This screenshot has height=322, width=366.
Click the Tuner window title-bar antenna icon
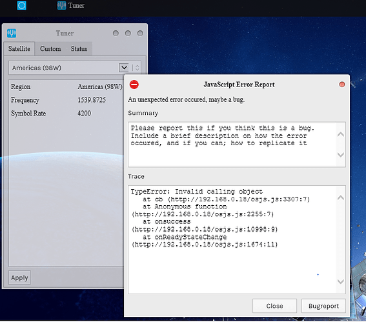click(x=12, y=33)
